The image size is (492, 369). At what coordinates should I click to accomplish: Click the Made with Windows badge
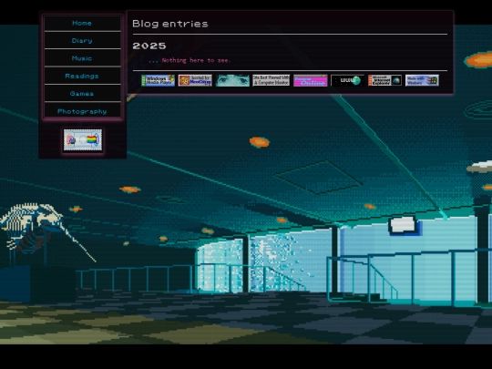click(422, 80)
